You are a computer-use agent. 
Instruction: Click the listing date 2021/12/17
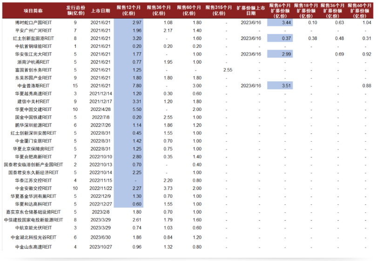pos(101,101)
